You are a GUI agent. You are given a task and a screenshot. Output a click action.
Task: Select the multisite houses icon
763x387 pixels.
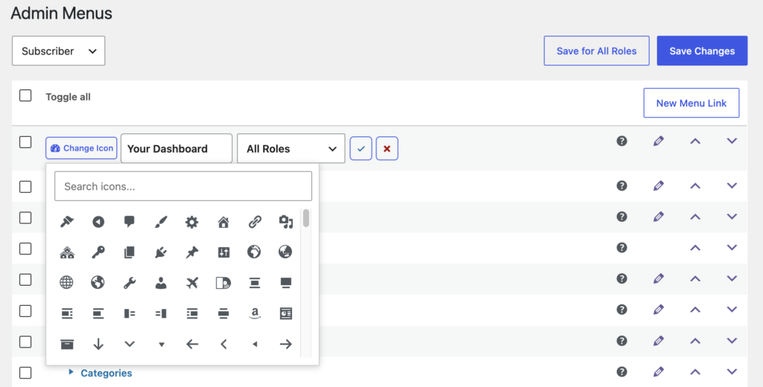tap(66, 252)
